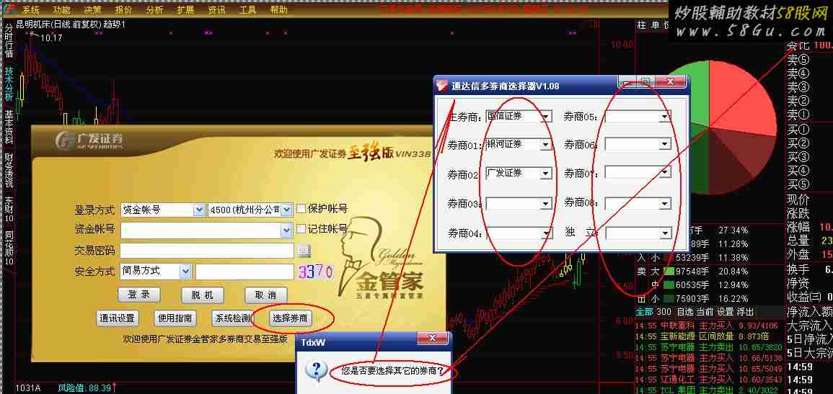
Task: Switch to 技术分析 sidebar tab
Action: pos(9,84)
